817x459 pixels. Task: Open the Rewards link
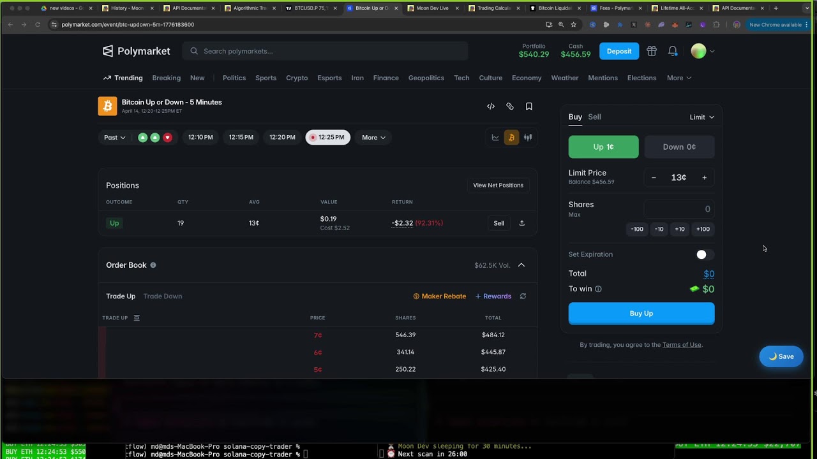(493, 296)
